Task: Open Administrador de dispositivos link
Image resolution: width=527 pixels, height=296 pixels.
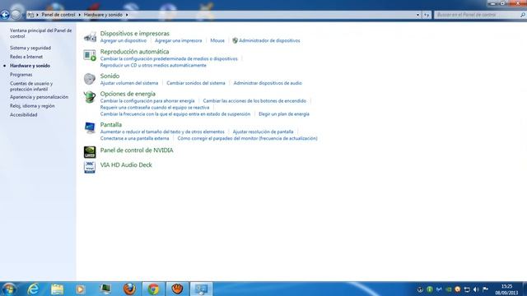Action: pos(269,40)
